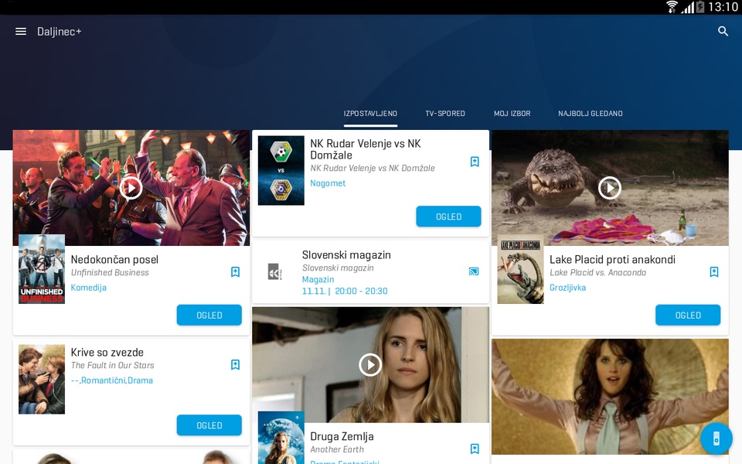Bookmark Druga Zemlja movie
The height and width of the screenshot is (464, 742).
pos(475,449)
